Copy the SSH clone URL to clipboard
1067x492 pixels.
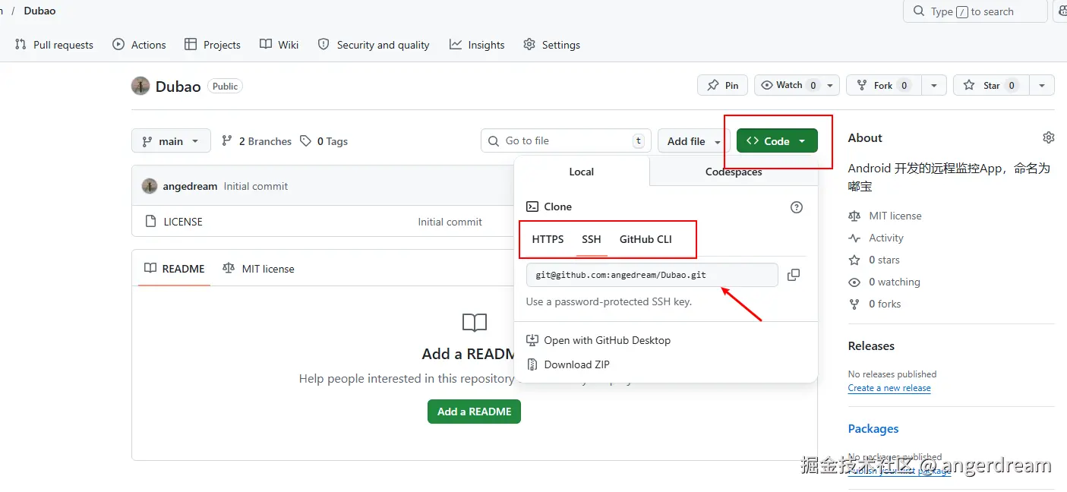pyautogui.click(x=794, y=275)
